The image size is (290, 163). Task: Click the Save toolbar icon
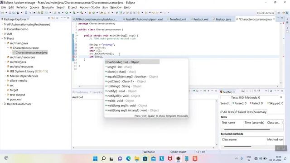click(x=10, y=13)
